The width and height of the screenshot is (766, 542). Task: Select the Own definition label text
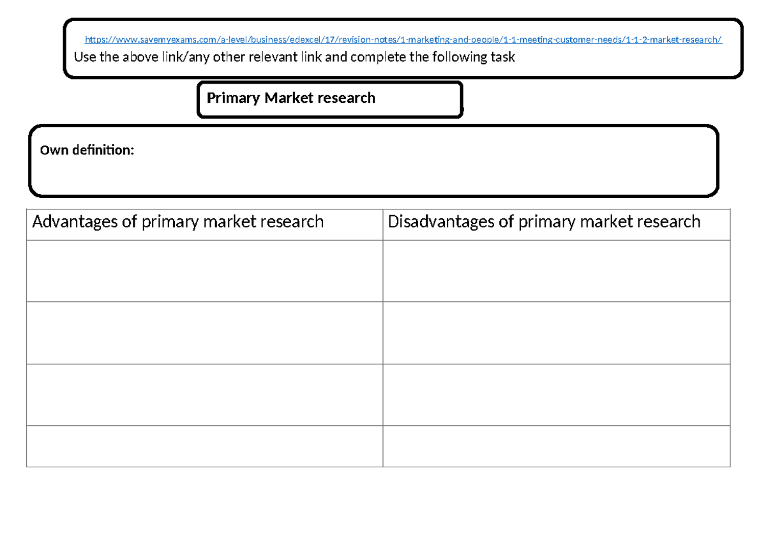86,150
